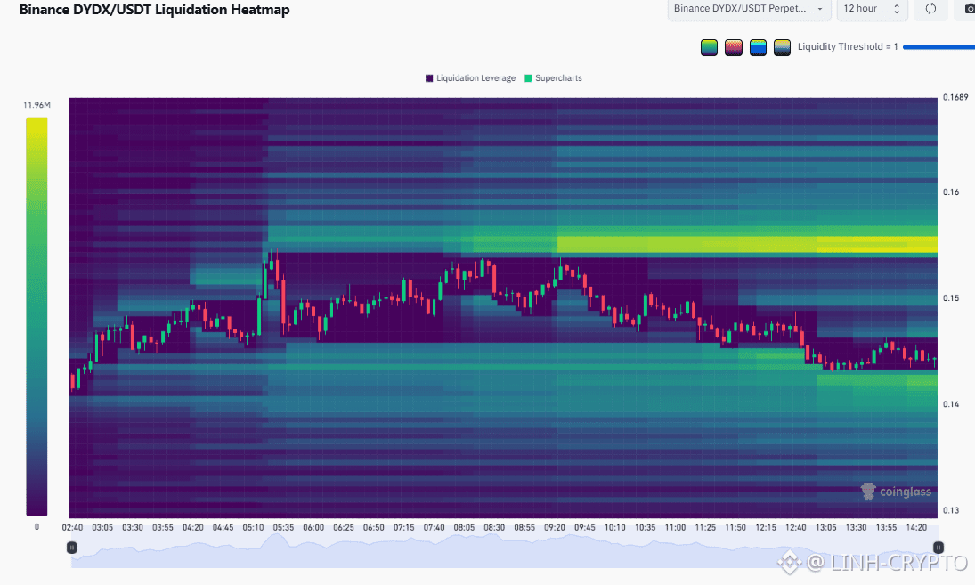Viewport: 975px width, 585px height.
Task: Open the 12 hour time range selector
Action: (873, 9)
